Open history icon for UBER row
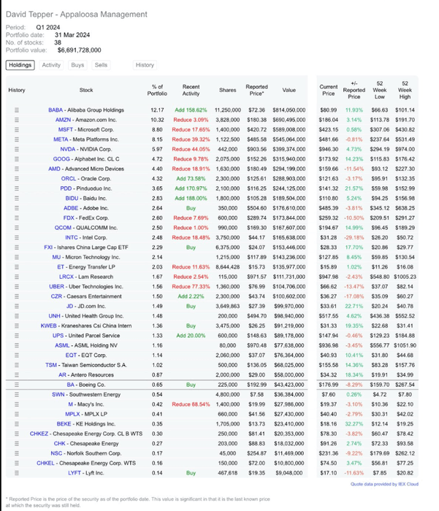The image size is (439, 511). 17,286
